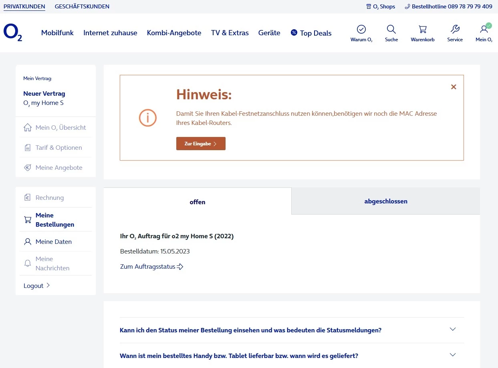Click the Neuer Vertrag contract name
Image resolution: width=498 pixels, height=368 pixels.
[x=44, y=93]
